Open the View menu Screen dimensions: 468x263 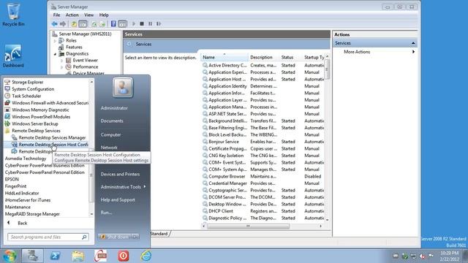pyautogui.click(x=88, y=15)
